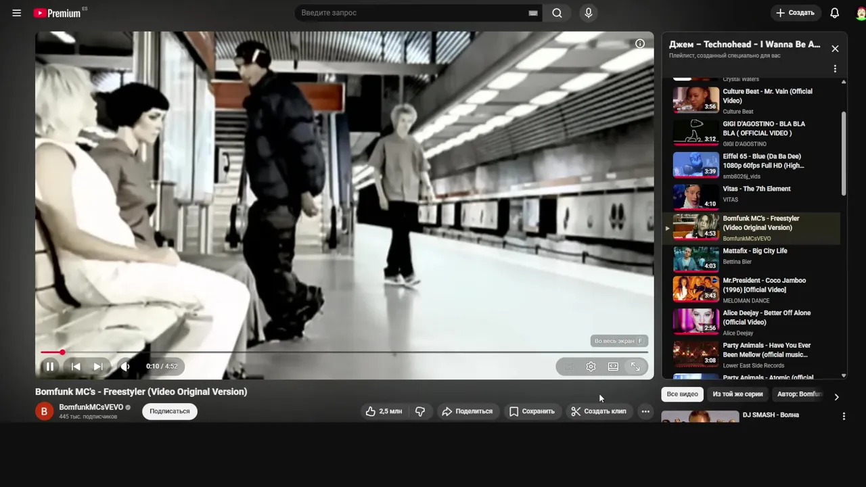Play Culture Beat - Mr. Vain from playlist

pos(751,100)
